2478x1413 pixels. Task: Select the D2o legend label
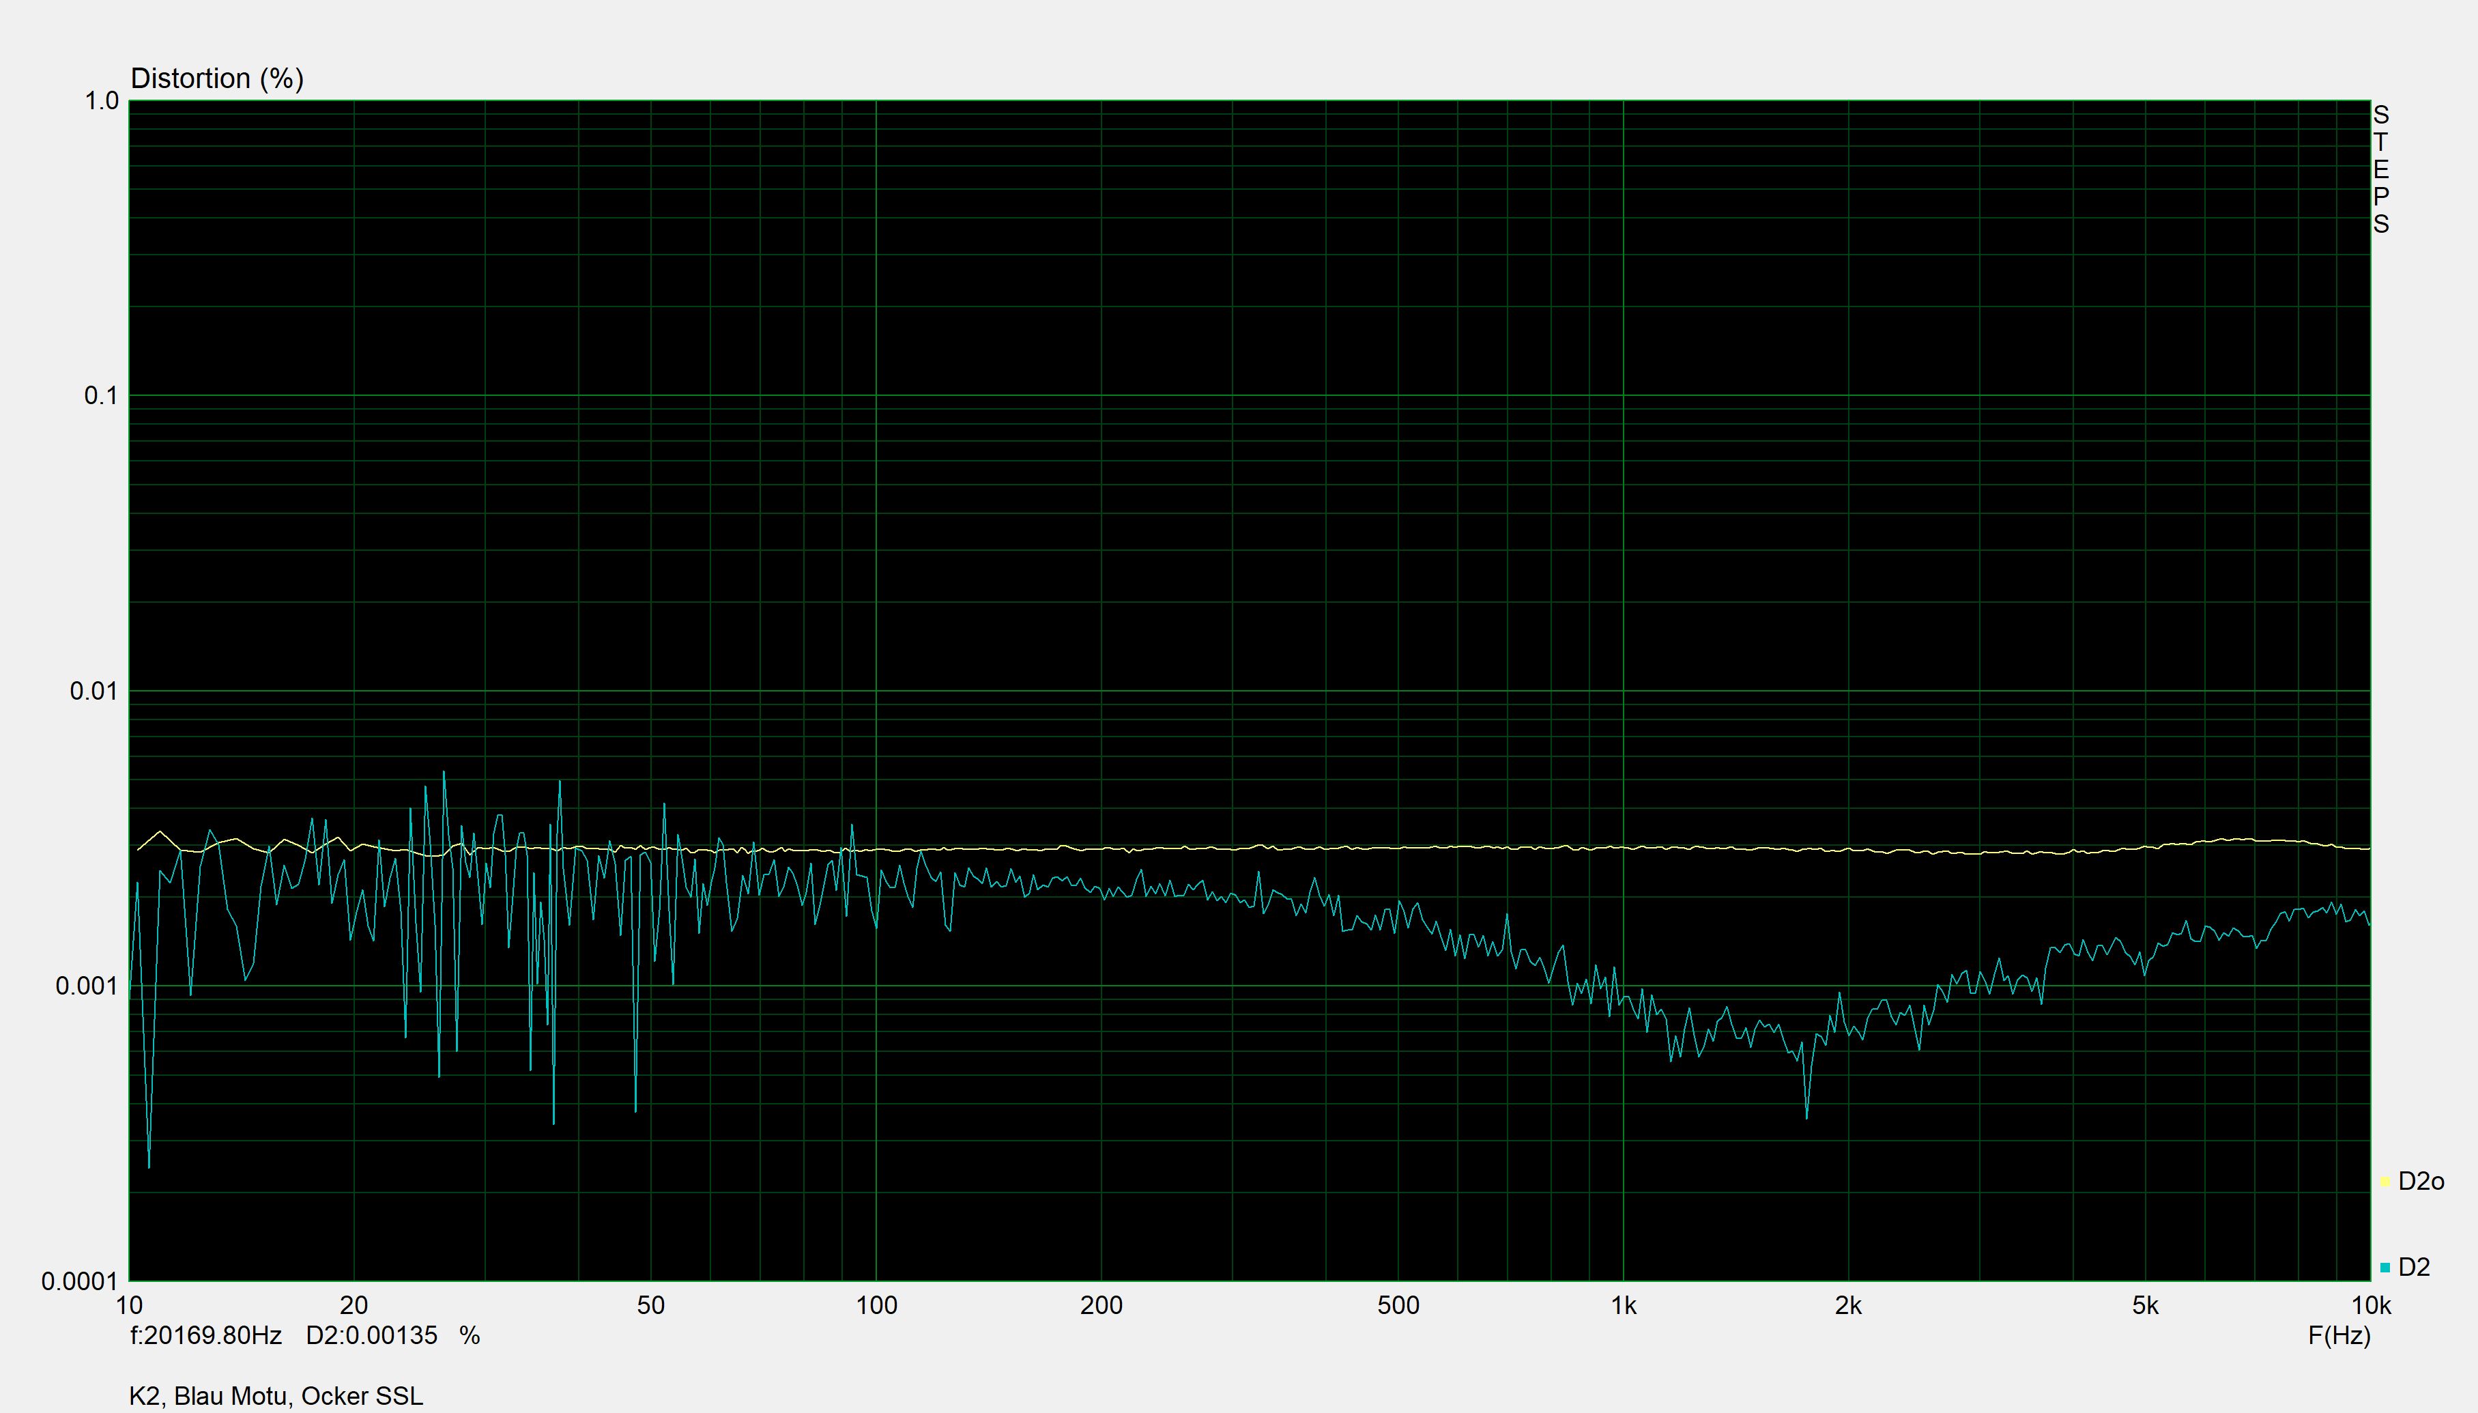(x=2421, y=1181)
